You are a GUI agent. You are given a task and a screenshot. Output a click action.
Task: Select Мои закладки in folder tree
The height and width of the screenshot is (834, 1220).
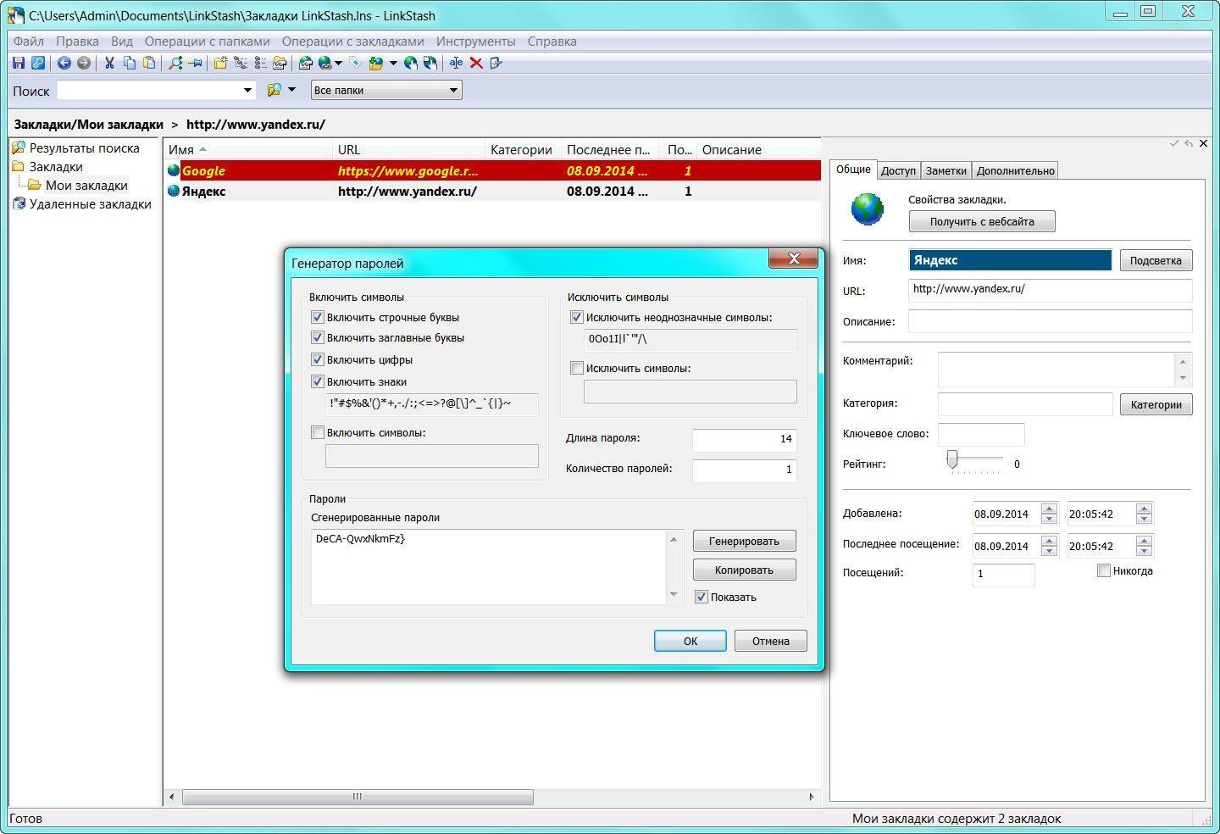[86, 185]
